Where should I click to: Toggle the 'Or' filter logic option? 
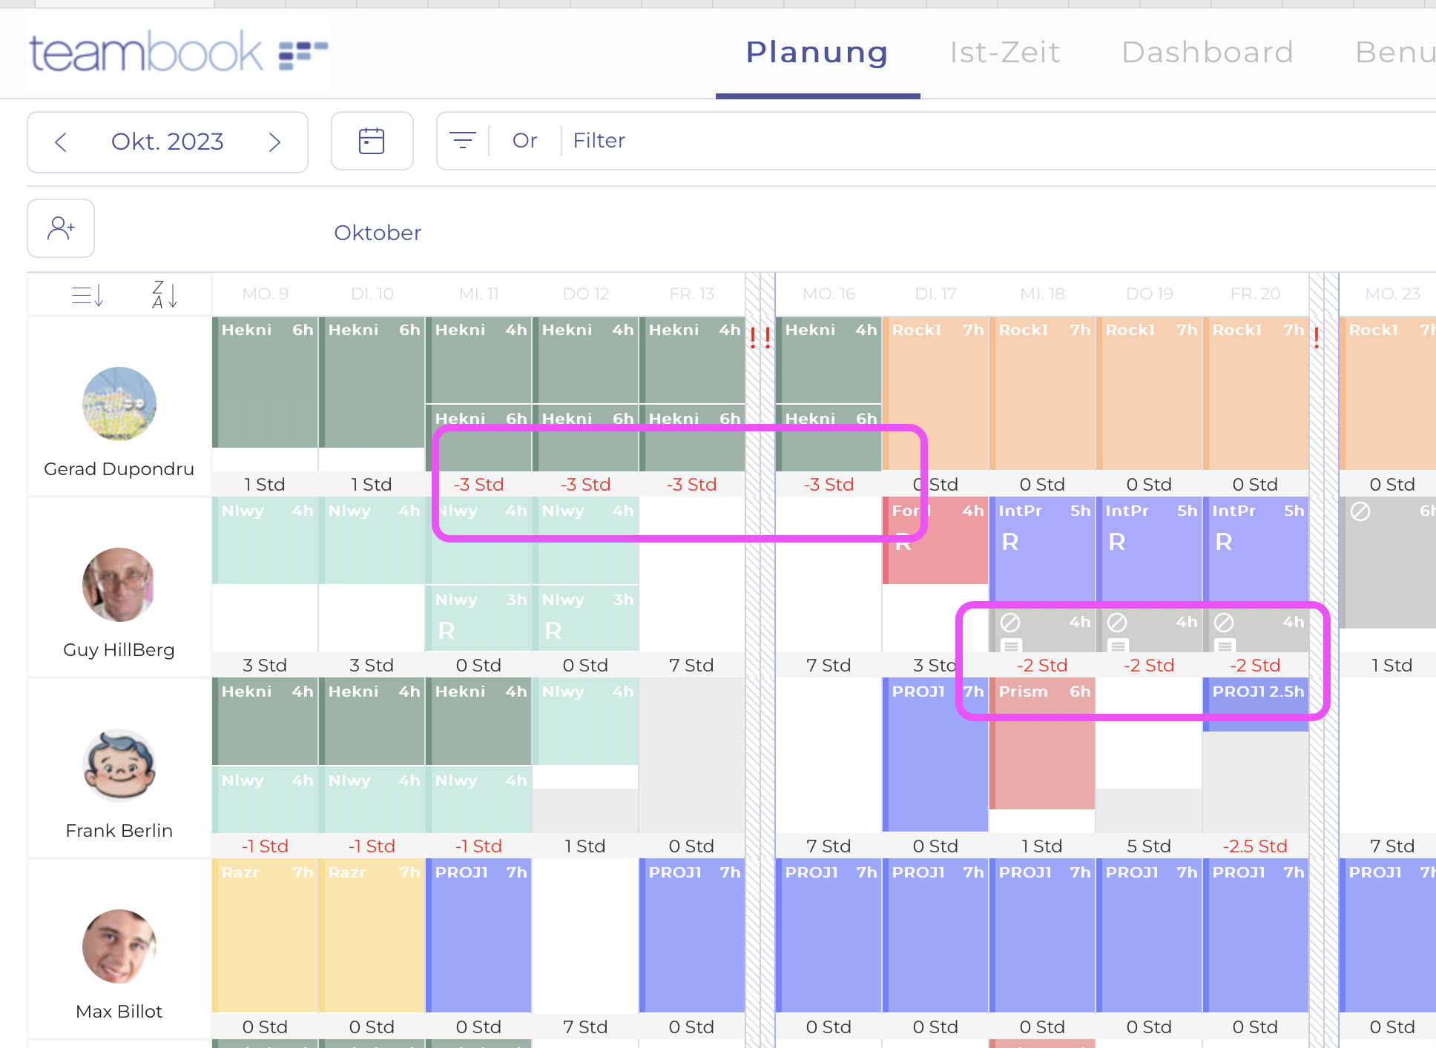(x=524, y=140)
